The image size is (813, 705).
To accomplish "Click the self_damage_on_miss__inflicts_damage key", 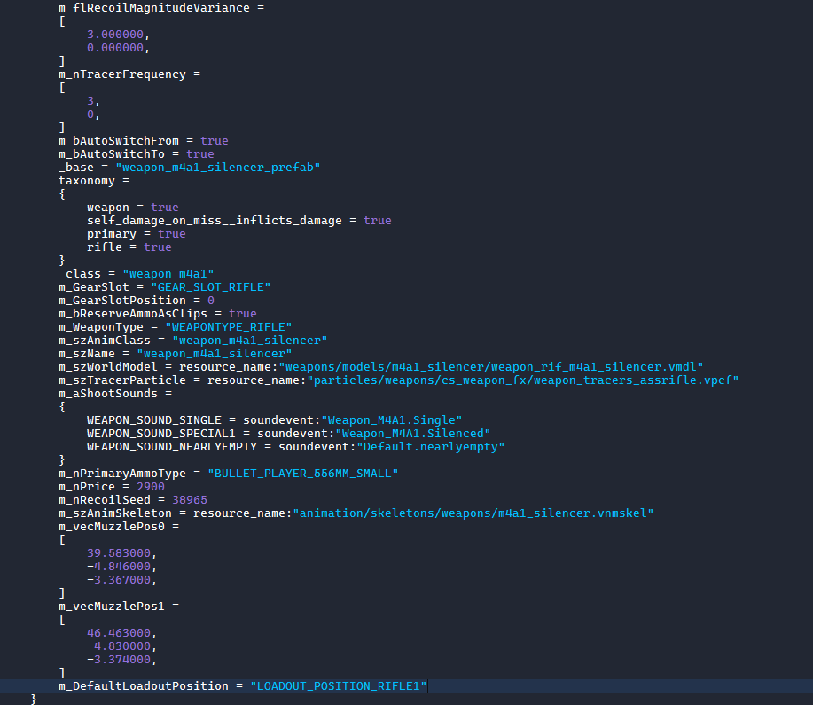I will pos(217,221).
